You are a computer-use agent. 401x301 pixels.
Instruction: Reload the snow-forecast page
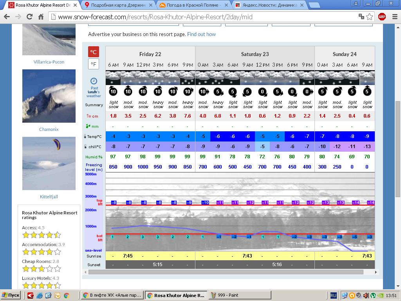[30, 17]
